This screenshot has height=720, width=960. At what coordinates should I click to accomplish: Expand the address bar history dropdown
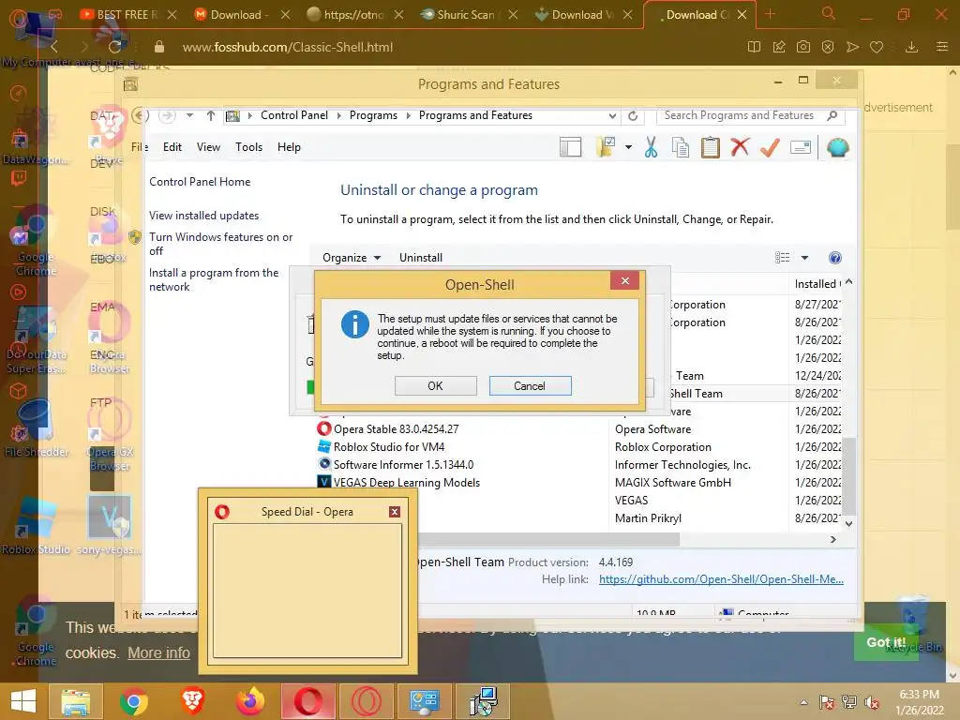[x=612, y=115]
